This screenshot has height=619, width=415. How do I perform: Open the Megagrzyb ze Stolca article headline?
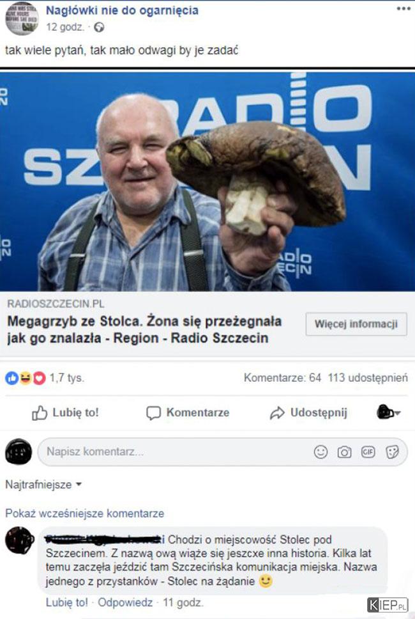pos(145,329)
